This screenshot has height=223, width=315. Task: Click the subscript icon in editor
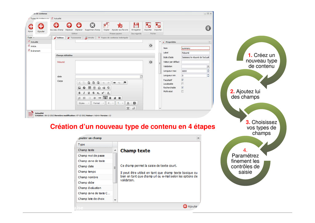click(98, 93)
